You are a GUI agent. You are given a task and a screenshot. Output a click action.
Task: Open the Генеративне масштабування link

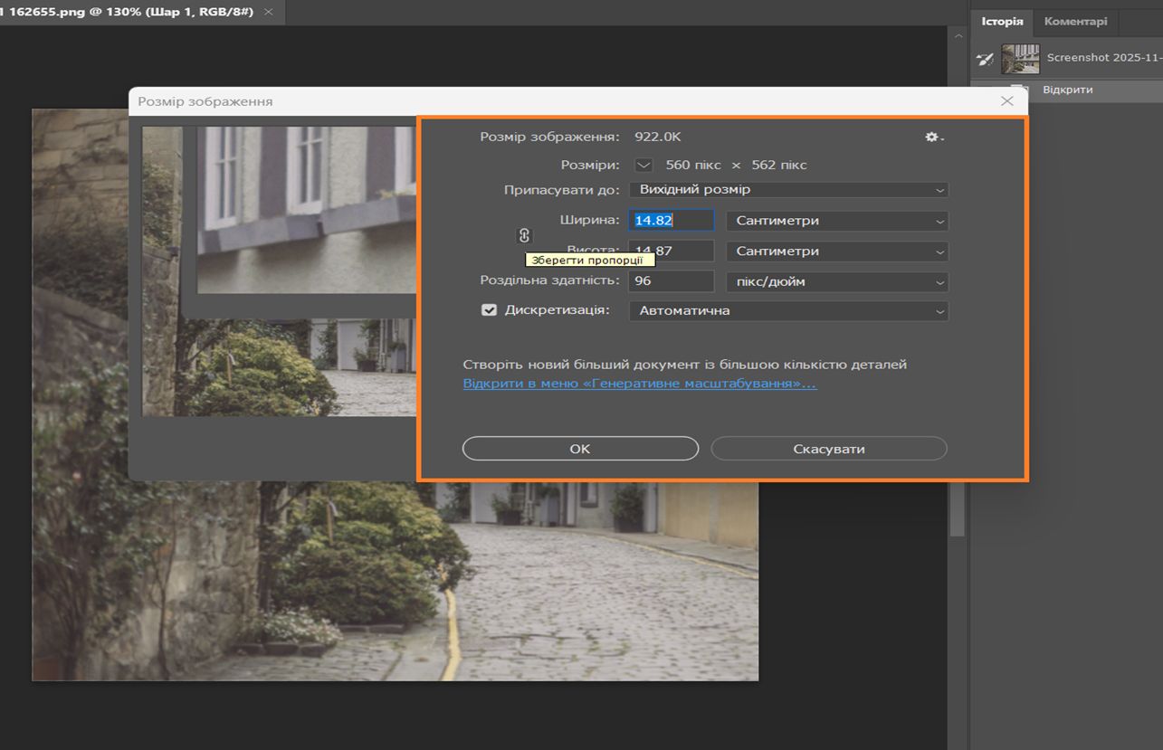[x=640, y=384]
